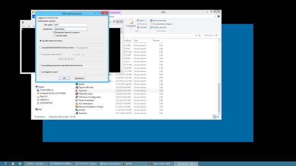Select Tera Term shortcut icon
296x166 pixels.
(77, 90)
